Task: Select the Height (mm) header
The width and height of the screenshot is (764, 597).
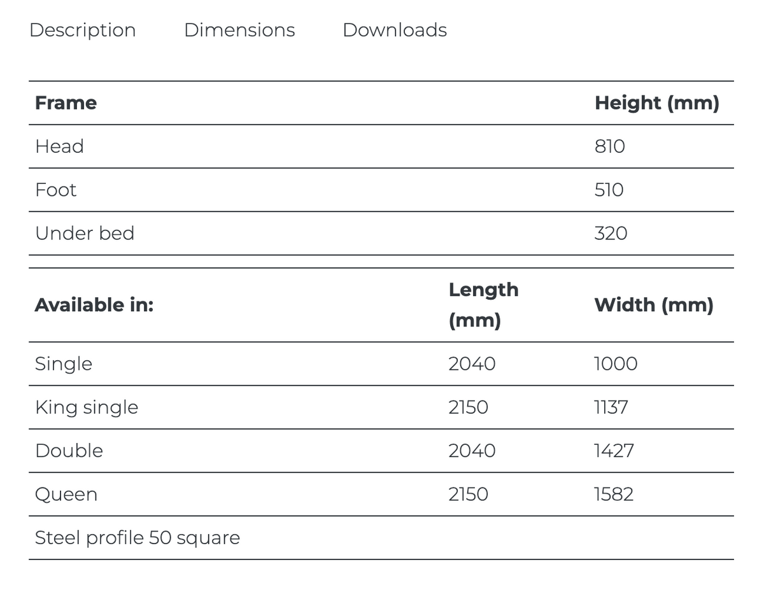Action: (656, 102)
